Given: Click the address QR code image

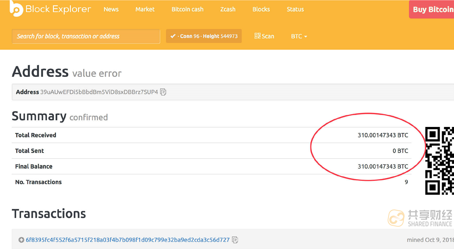Looking at the screenshot, I should [440, 161].
